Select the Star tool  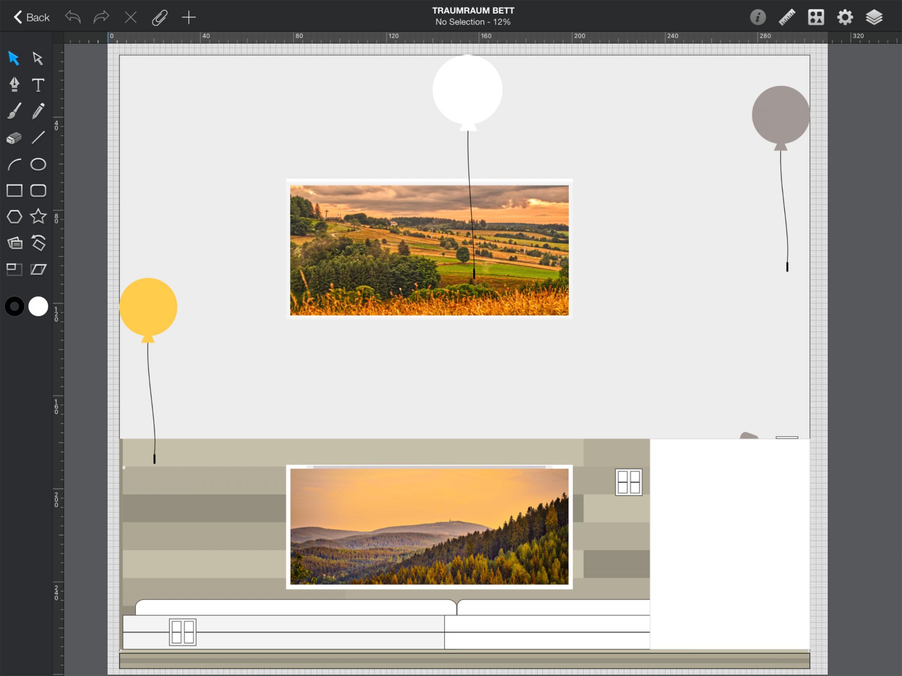coord(38,217)
